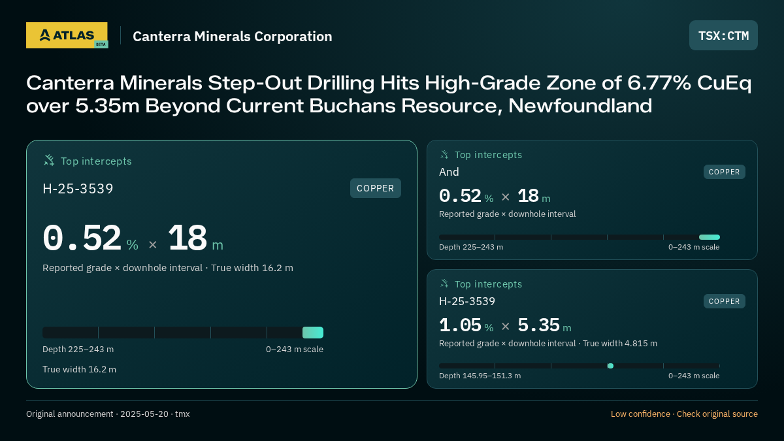Image resolution: width=784 pixels, height=441 pixels.
Task: Click the 1.05 % grade value
Action: click(466, 325)
